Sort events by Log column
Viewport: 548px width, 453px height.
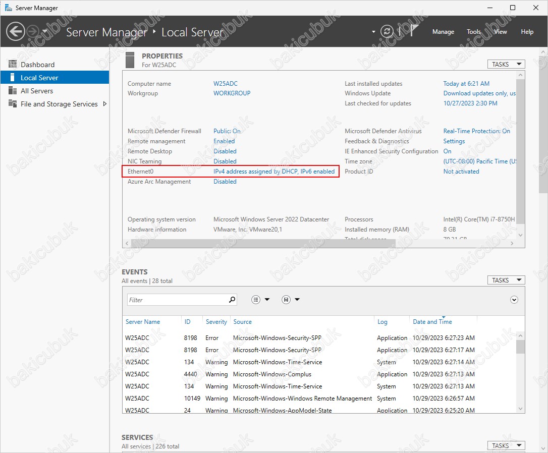(382, 322)
